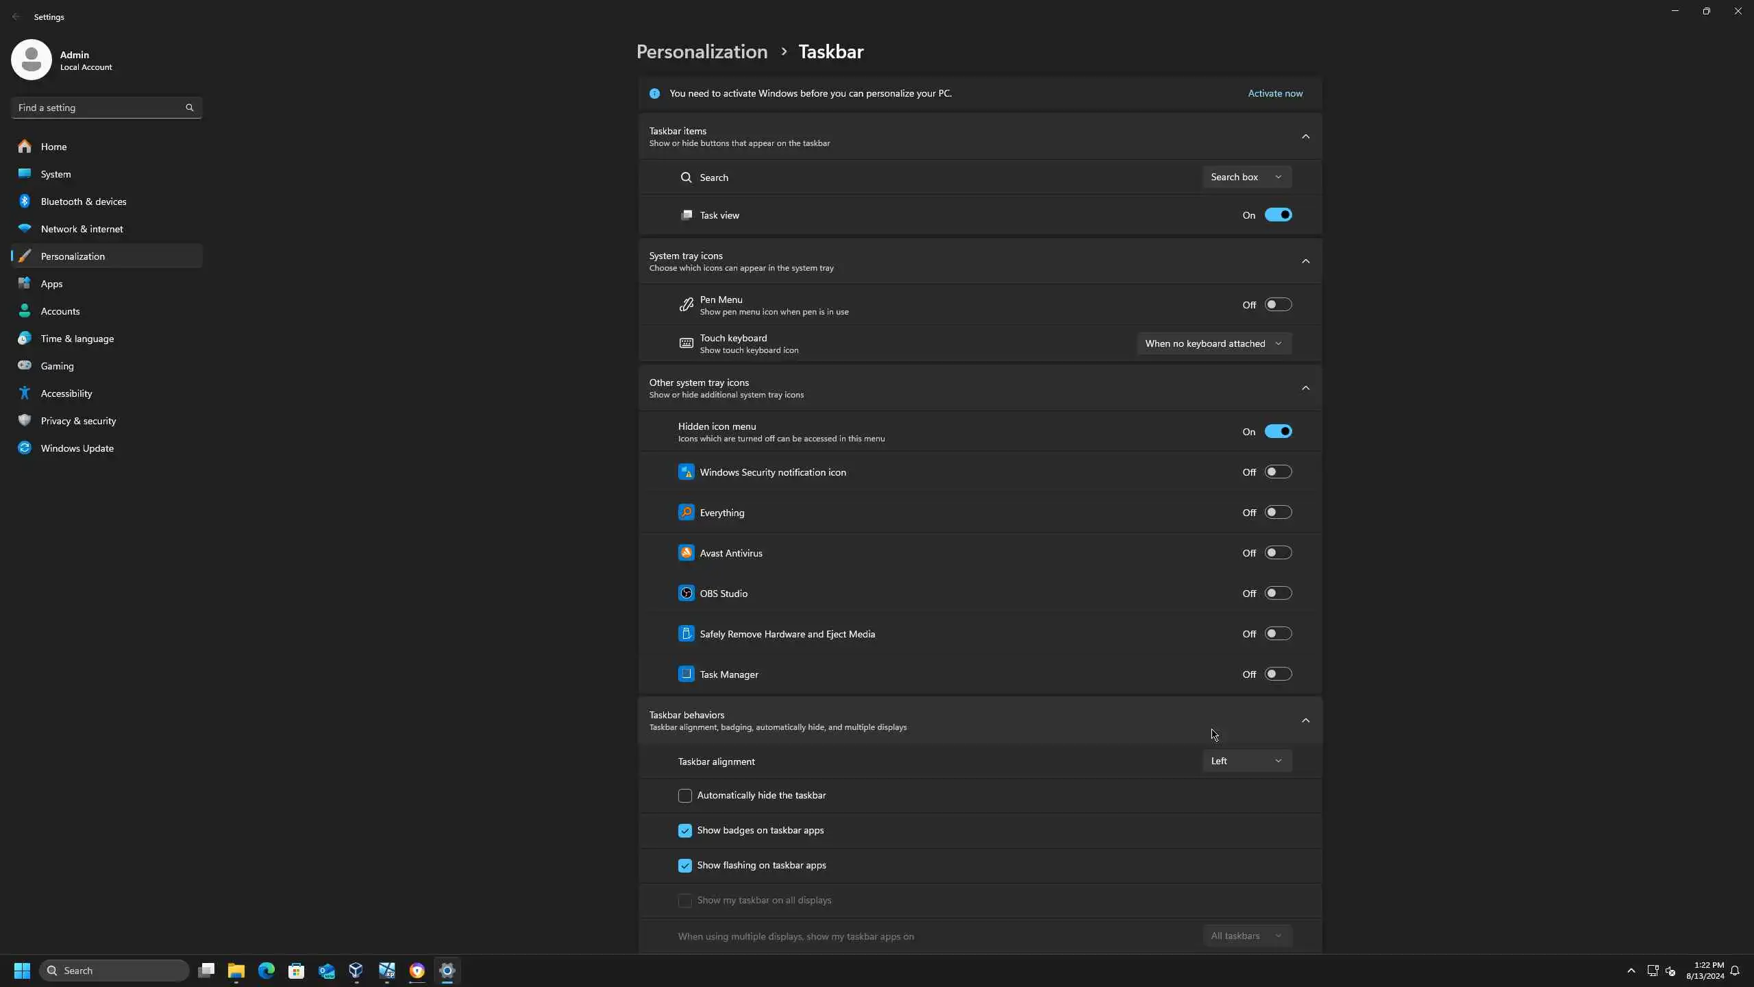Click the search magnifier in Find a setting
Screen dimensions: 1754x987
point(190,108)
